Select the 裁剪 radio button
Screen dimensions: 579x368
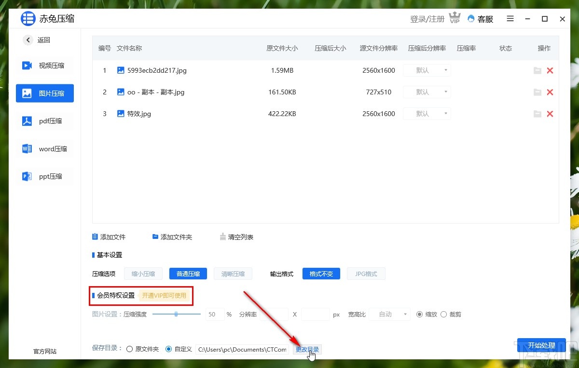click(x=444, y=315)
